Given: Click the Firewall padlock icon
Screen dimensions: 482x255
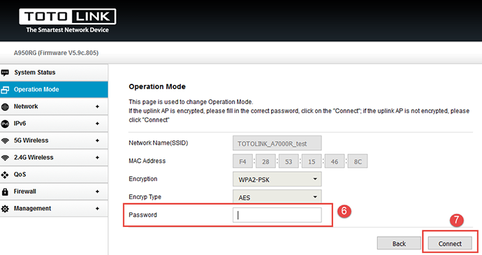Looking at the screenshot, I should click(x=5, y=191).
